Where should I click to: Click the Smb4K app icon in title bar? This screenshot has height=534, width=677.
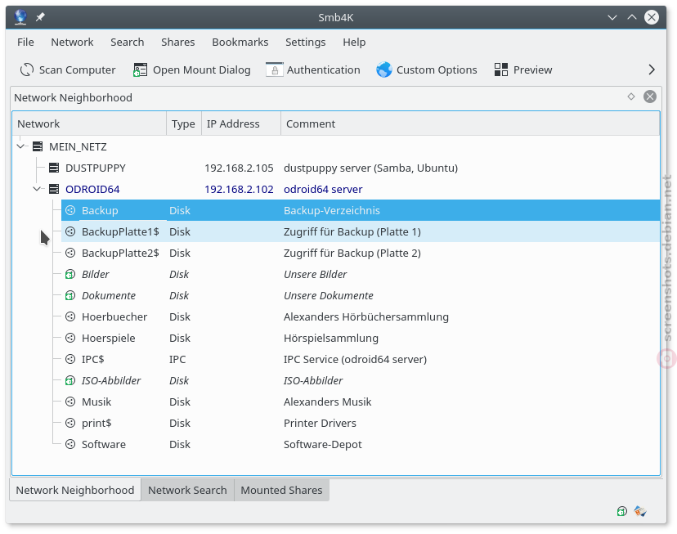(x=20, y=17)
